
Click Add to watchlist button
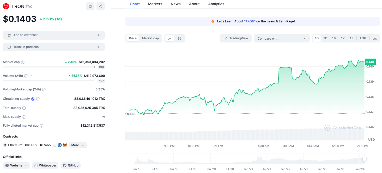click(54, 35)
